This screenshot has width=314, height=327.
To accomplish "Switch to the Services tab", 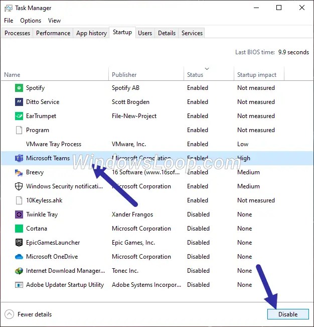I will pos(192,33).
